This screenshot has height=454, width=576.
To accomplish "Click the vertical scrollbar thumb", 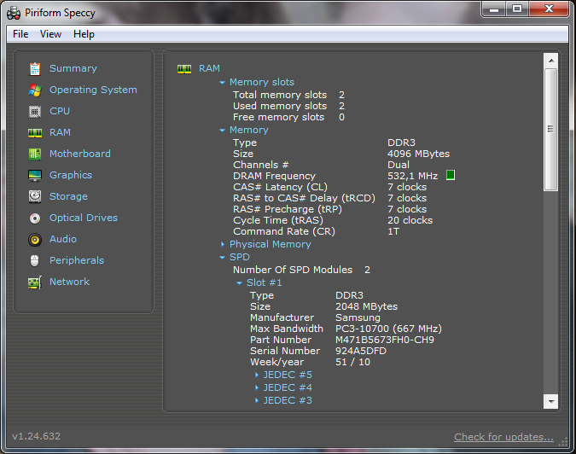I will coord(551,130).
